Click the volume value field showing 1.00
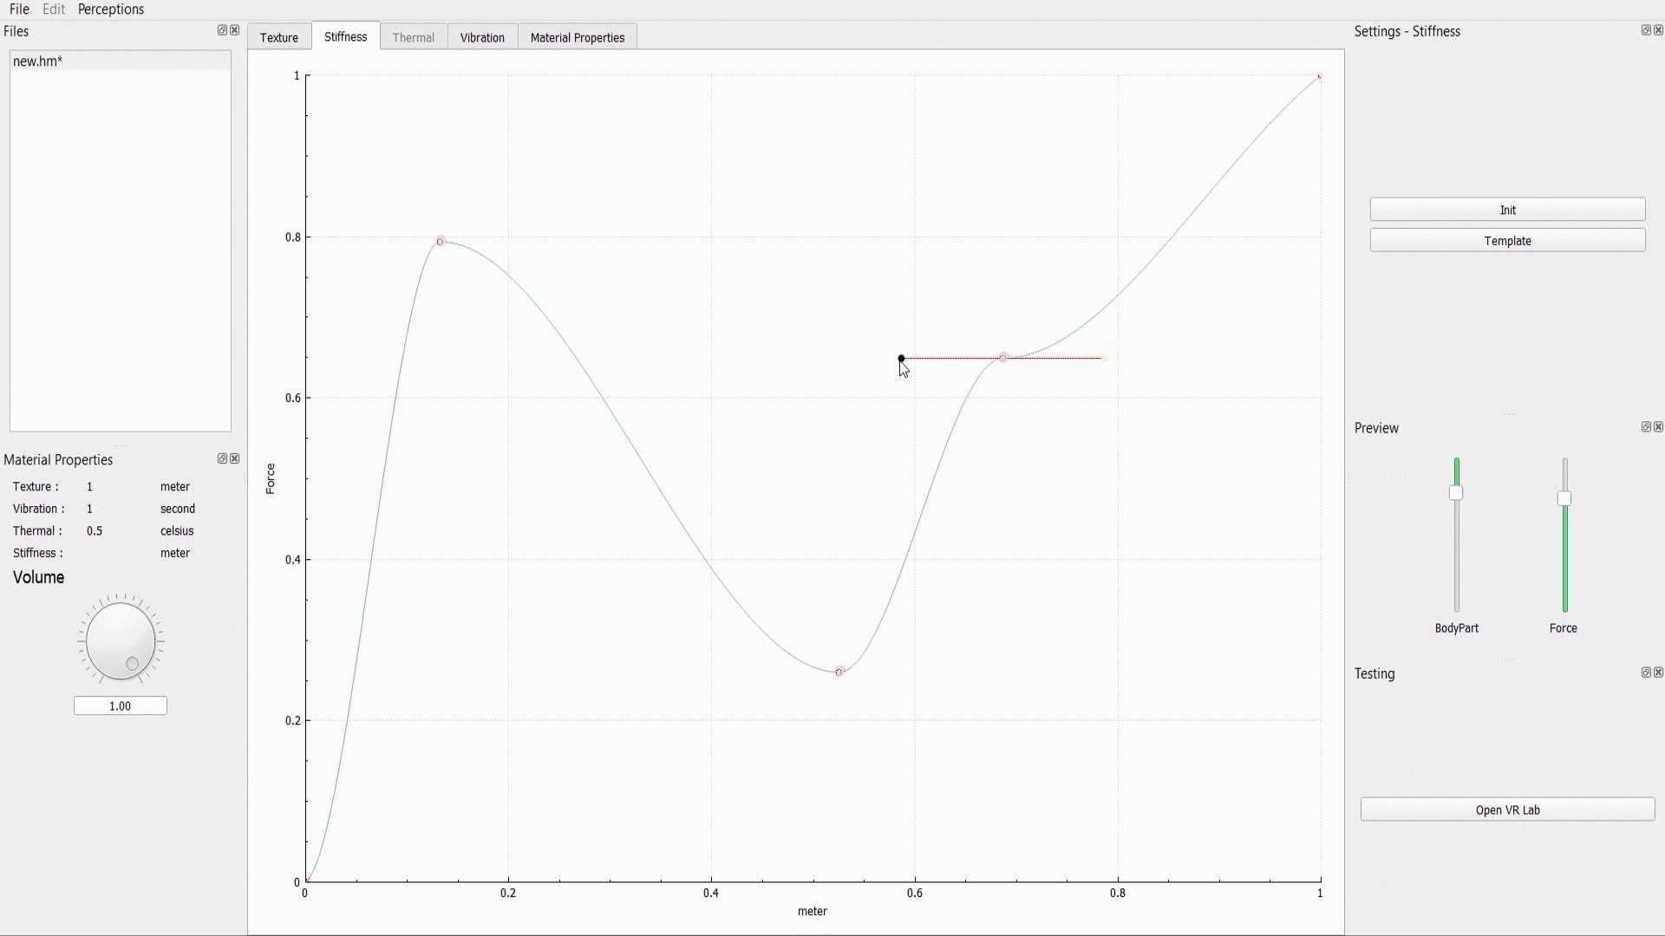Viewport: 1665px width, 936px height. [x=121, y=706]
